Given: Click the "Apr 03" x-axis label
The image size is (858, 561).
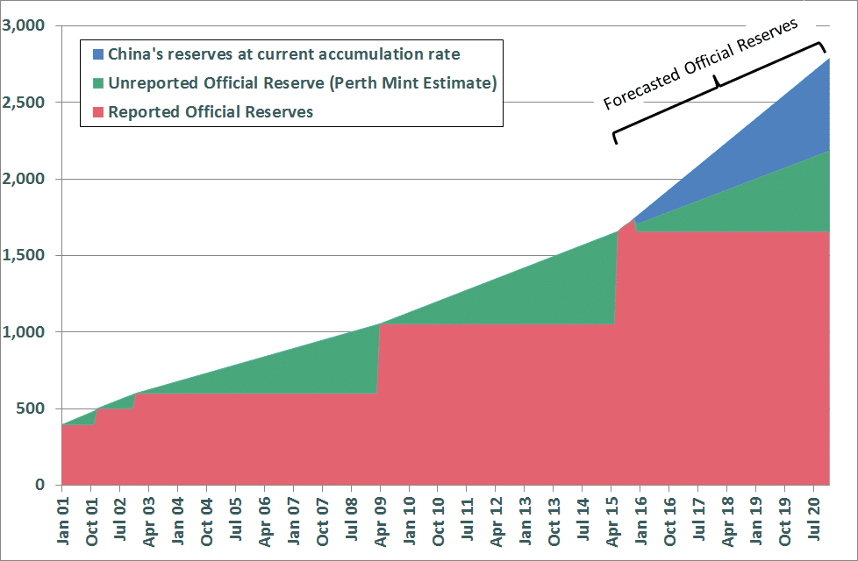Looking at the screenshot, I should click(x=150, y=521).
